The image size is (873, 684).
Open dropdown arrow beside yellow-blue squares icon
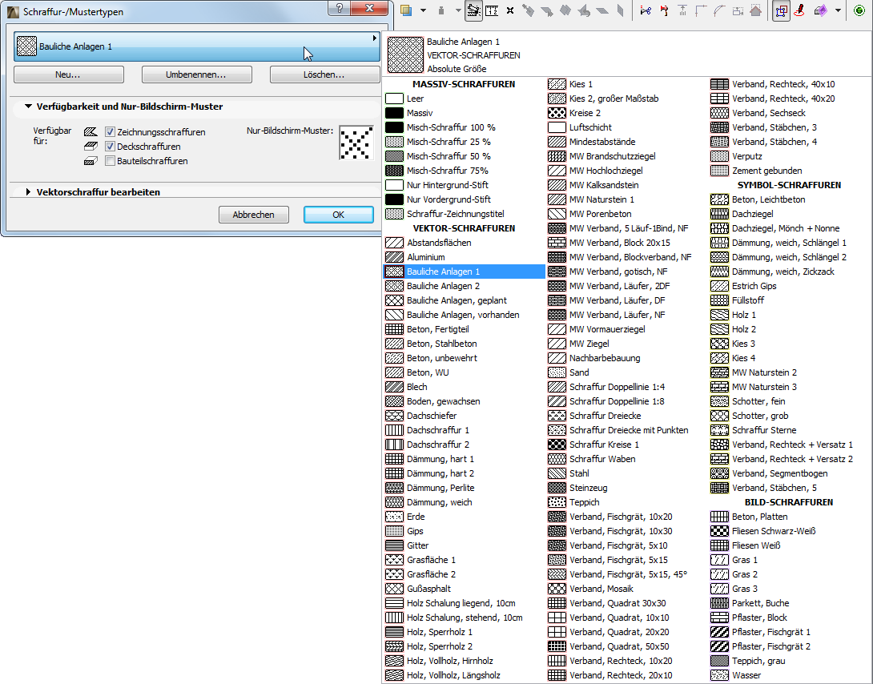tap(423, 10)
